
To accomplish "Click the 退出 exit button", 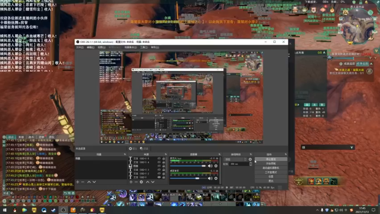I will (271, 181).
